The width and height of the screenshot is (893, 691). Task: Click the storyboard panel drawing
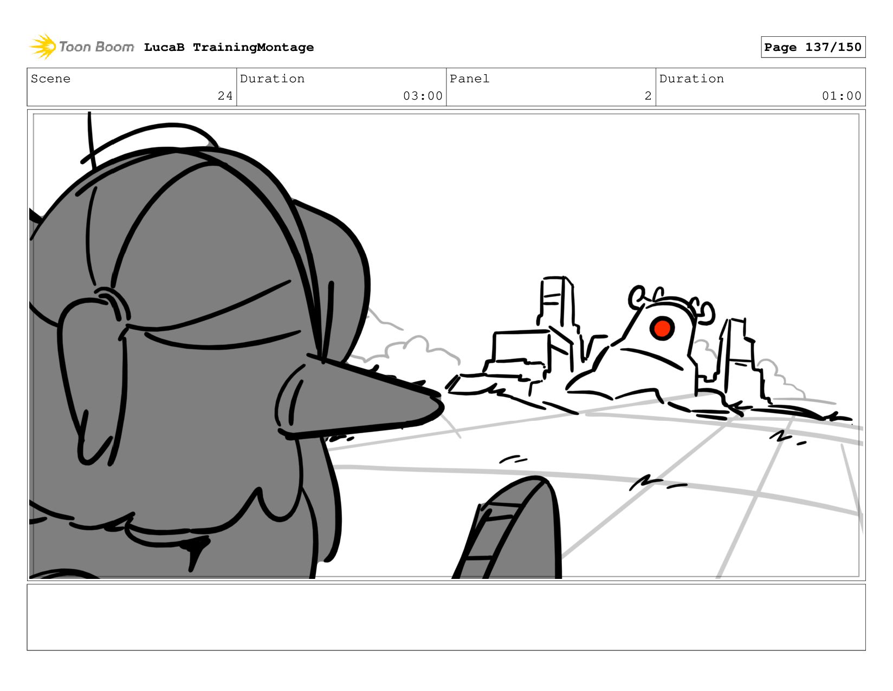(x=446, y=345)
